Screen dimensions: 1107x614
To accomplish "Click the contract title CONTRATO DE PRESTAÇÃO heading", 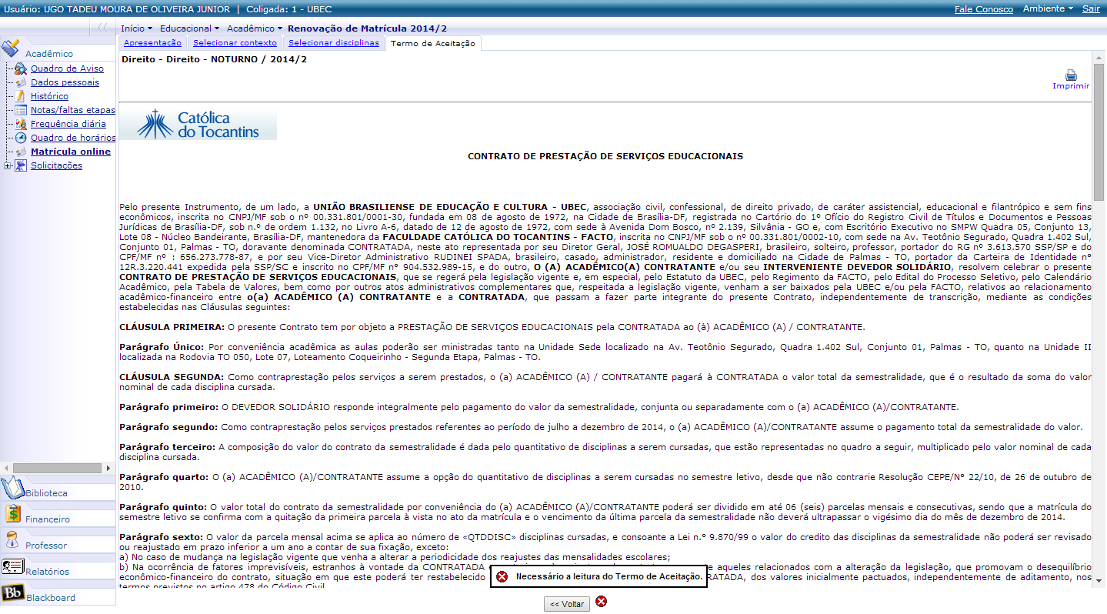I will point(605,156).
